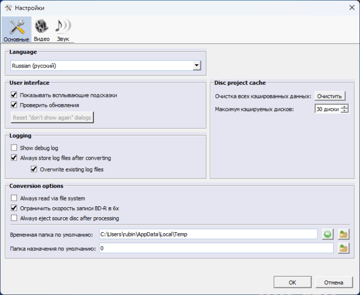This screenshot has height=295, width=360.
Task: Open the Звук settings tab
Action: click(63, 28)
